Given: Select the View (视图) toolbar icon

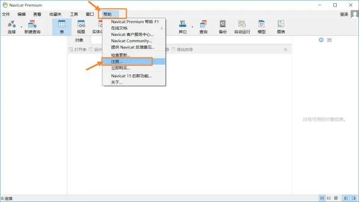Looking at the screenshot, I should [81, 27].
